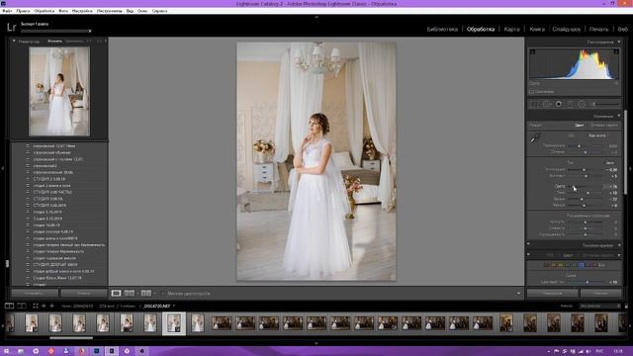The width and height of the screenshot is (633, 356).
Task: Go back using filmstrip left arrow
Action: coord(44,306)
